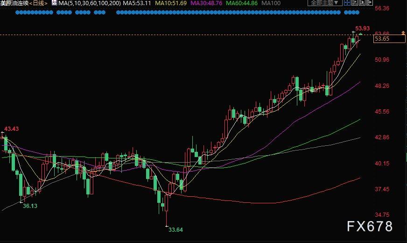Click the 42.86 price axis label

tap(382, 137)
